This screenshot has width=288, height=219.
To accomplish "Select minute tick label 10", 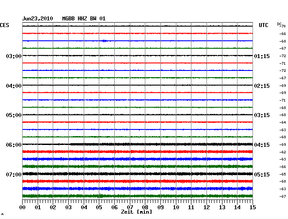I will tap(176, 207).
